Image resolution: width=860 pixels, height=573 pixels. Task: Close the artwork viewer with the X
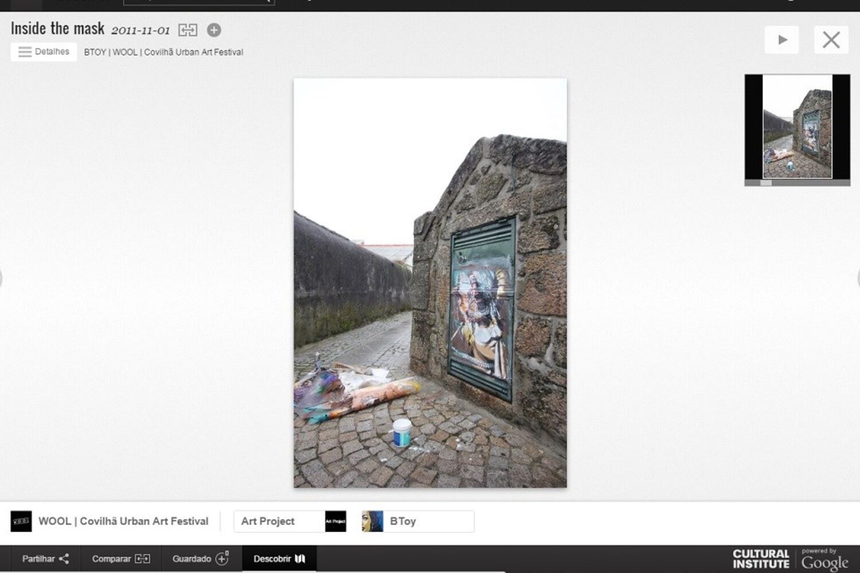pos(831,40)
